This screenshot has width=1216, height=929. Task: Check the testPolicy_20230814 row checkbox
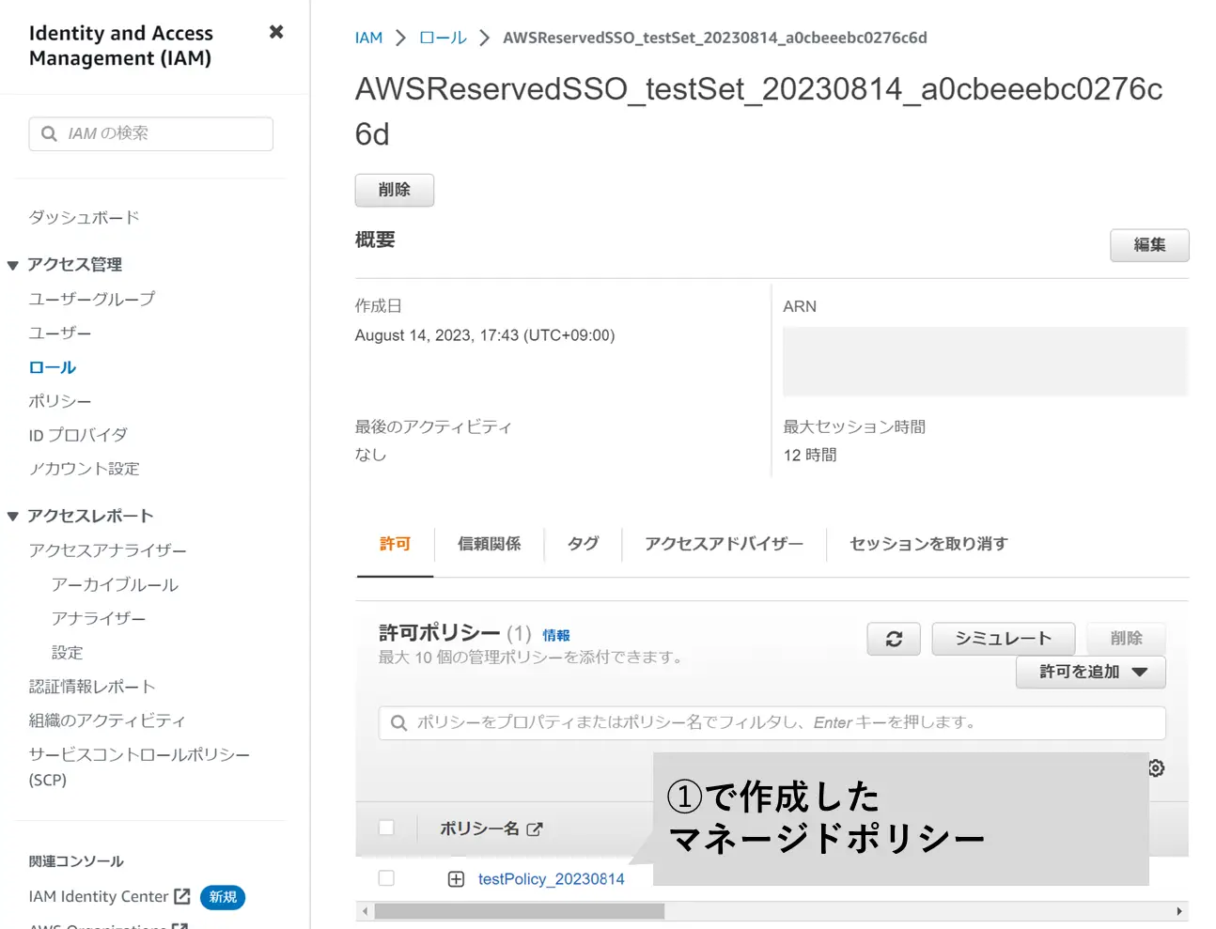(386, 878)
